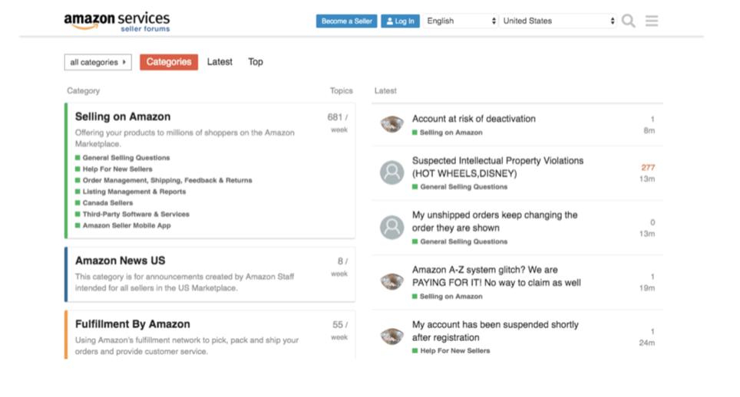Click the 277 reply count
The image size is (740, 397).
[x=648, y=168]
